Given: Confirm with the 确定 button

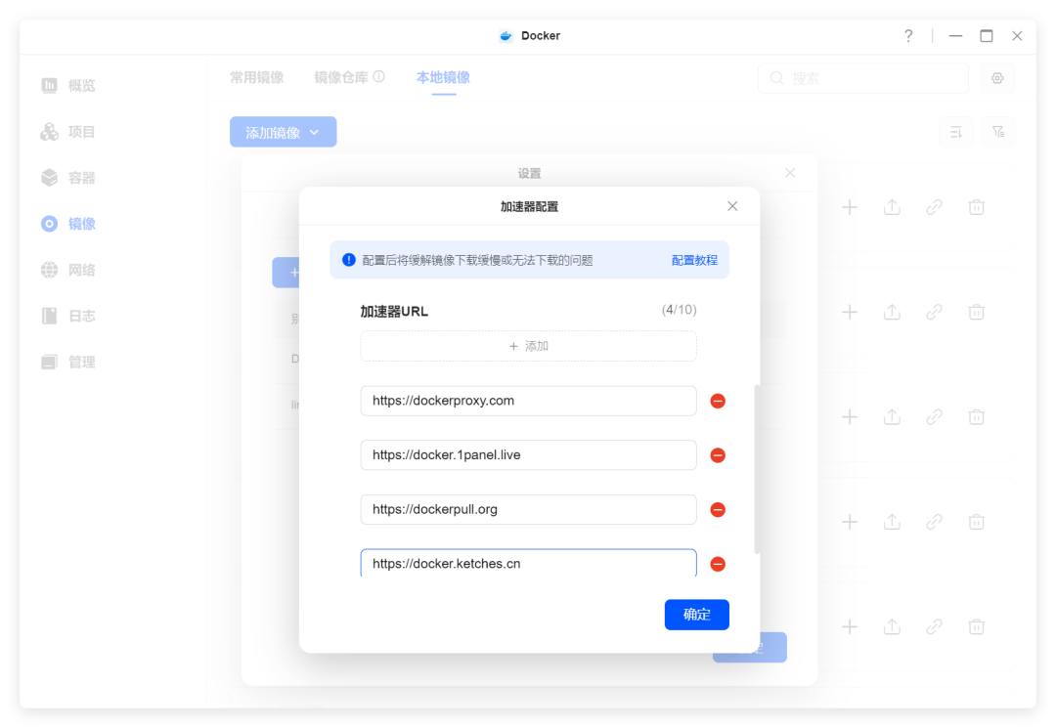Looking at the screenshot, I should coord(696,615).
